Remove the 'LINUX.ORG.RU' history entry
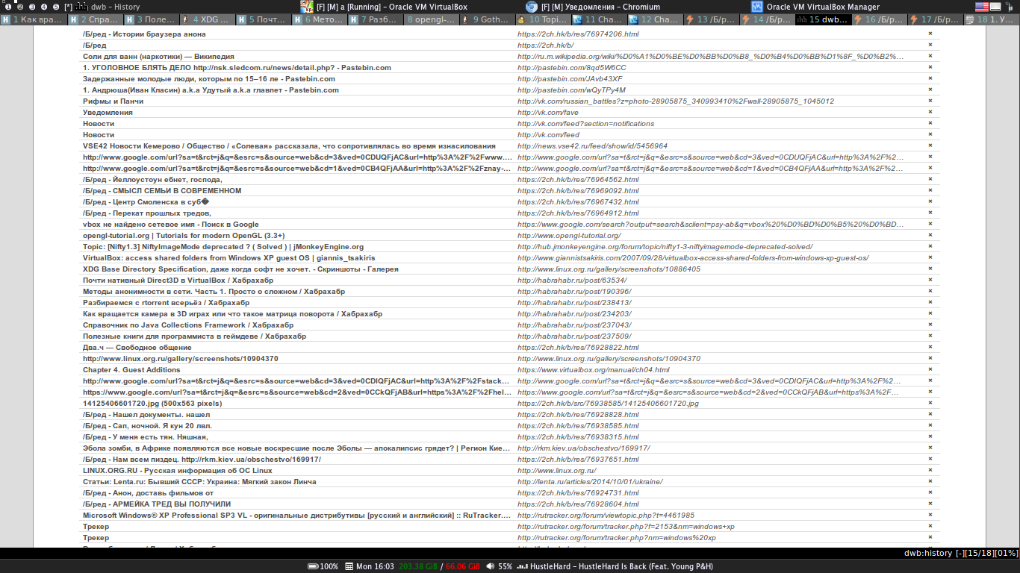 [930, 470]
